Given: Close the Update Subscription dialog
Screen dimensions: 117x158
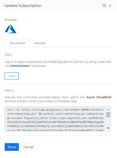Looking at the screenshot, I should point(110,6).
